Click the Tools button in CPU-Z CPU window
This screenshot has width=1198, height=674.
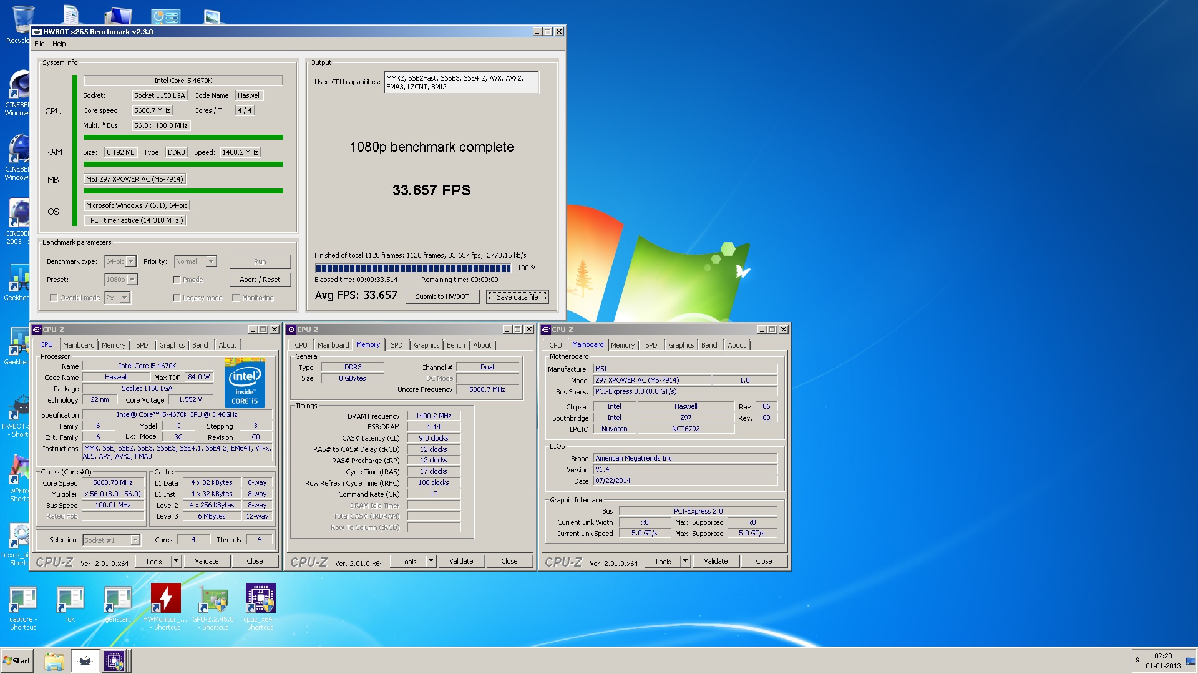[154, 561]
